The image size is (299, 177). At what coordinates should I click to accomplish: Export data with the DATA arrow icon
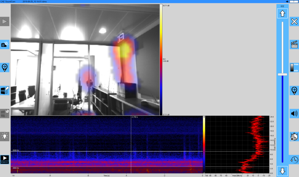4,90
